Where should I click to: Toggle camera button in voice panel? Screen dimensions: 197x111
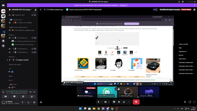pyautogui.click(x=6, y=97)
